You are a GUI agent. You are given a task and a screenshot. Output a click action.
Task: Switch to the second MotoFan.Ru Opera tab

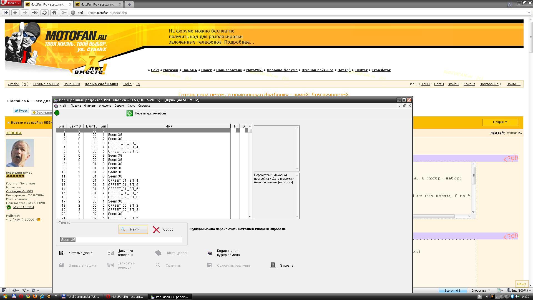click(99, 4)
